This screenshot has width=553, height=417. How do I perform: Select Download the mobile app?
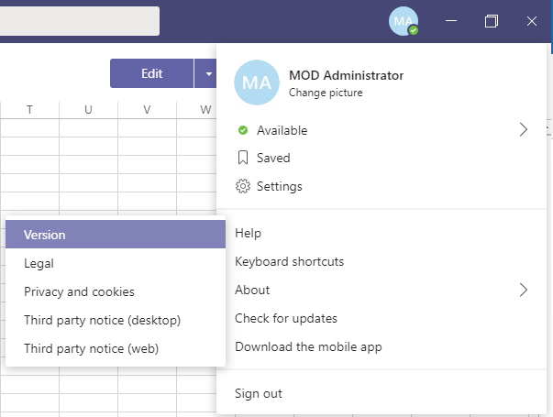click(382, 346)
